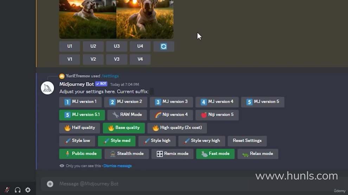
Task: Enable Remix mode
Action: click(172, 154)
